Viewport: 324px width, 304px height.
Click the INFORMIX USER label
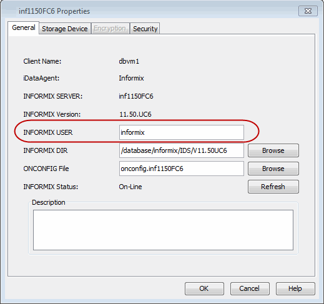[x=48, y=132]
